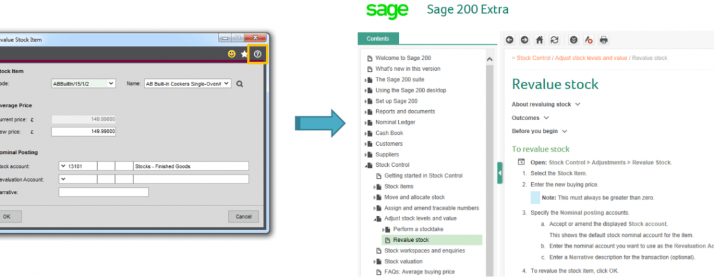
Task: Go back using the help toolbar arrow
Action: pyautogui.click(x=510, y=40)
